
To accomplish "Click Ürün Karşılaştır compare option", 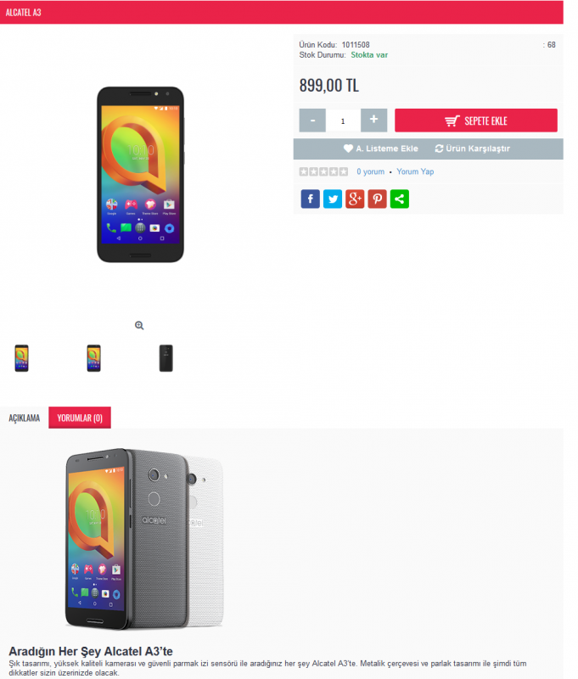I will coord(473,149).
